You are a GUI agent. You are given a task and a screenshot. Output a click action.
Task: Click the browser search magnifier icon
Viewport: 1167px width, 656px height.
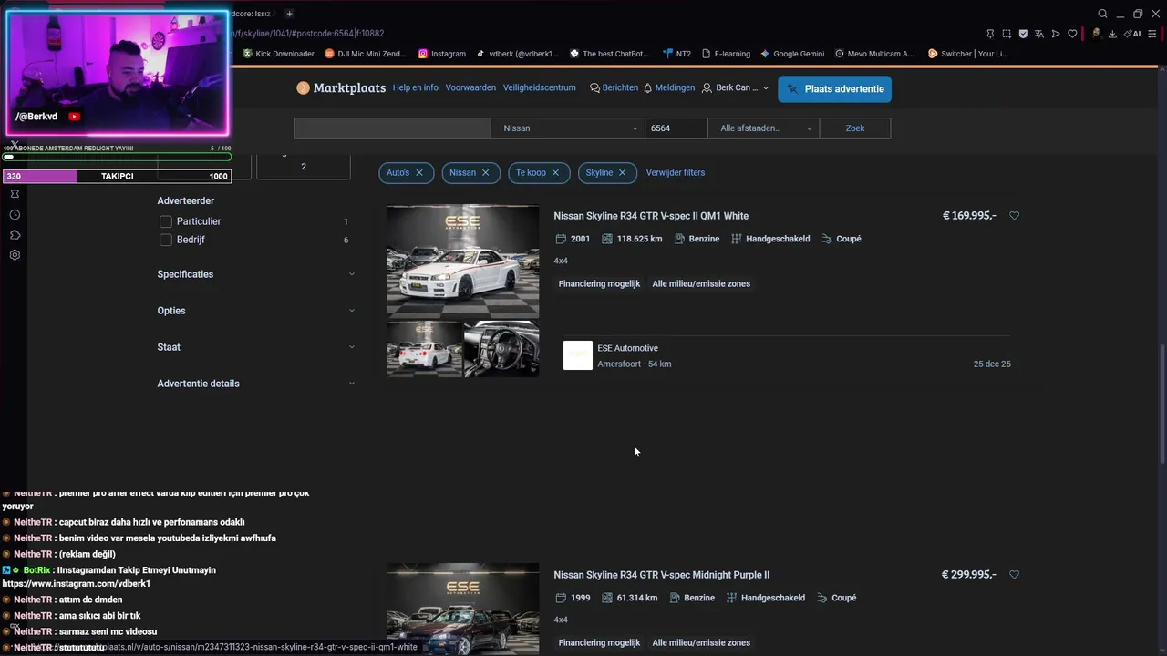(x=1102, y=14)
